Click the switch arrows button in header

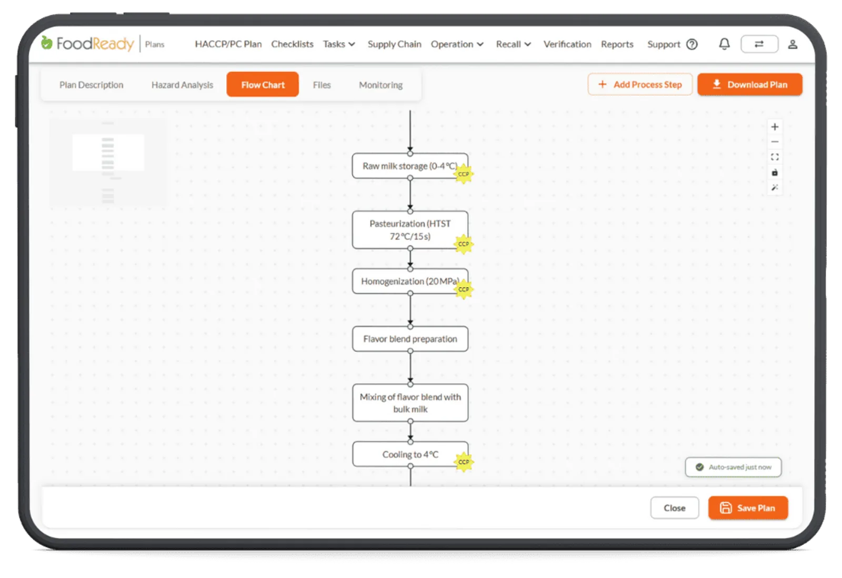tap(759, 44)
